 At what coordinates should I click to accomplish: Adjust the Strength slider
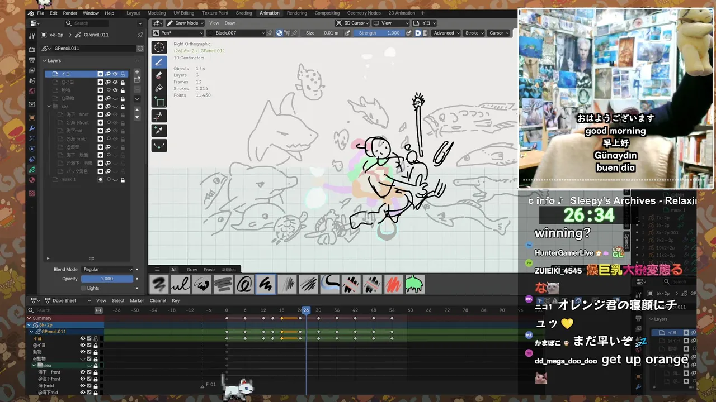379,33
